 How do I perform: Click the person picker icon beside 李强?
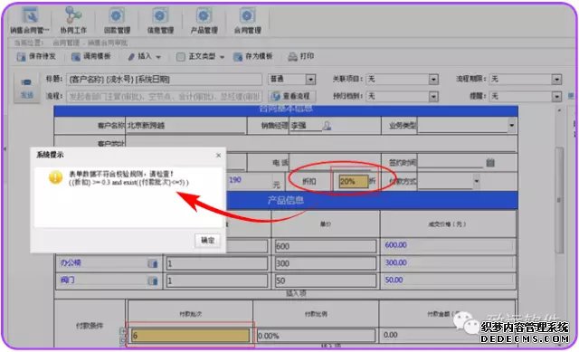[327, 126]
